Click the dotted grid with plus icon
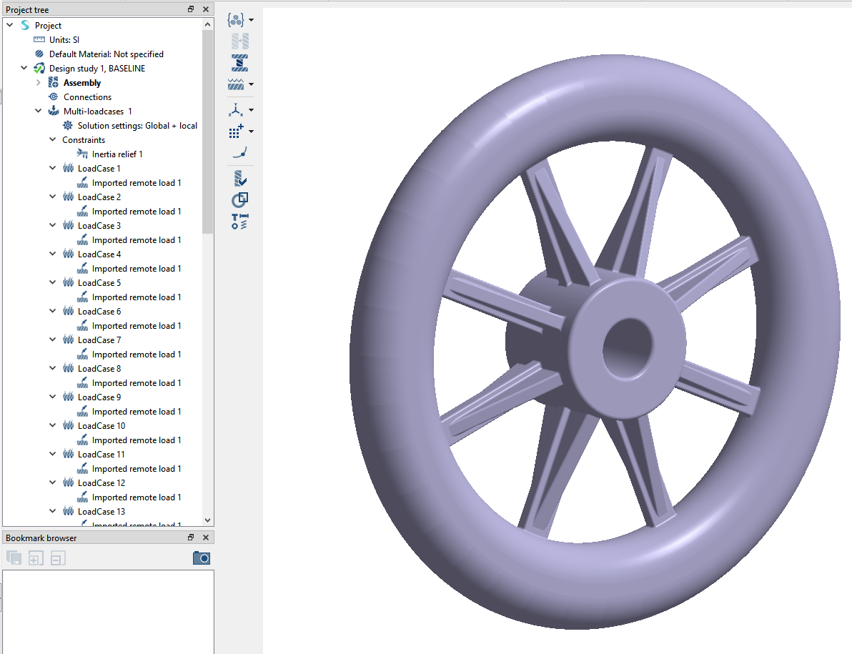 coord(236,132)
